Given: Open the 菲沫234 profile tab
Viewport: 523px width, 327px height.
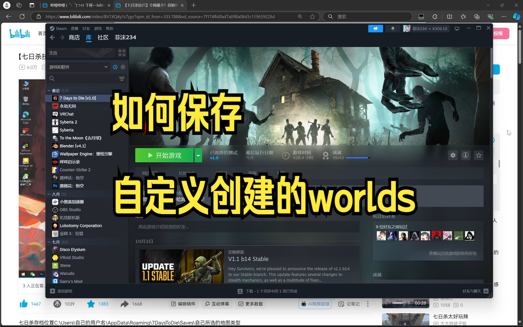Looking at the screenshot, I should (125, 38).
